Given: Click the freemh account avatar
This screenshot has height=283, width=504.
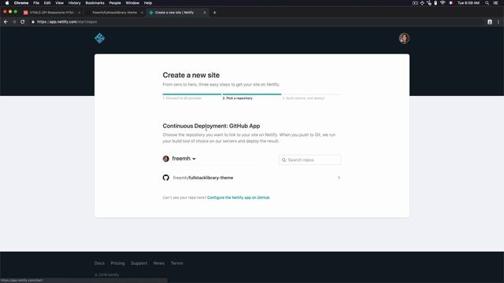Looking at the screenshot, I should 166,159.
